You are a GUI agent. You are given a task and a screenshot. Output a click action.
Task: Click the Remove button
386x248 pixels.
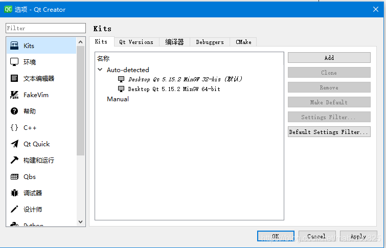click(x=329, y=87)
